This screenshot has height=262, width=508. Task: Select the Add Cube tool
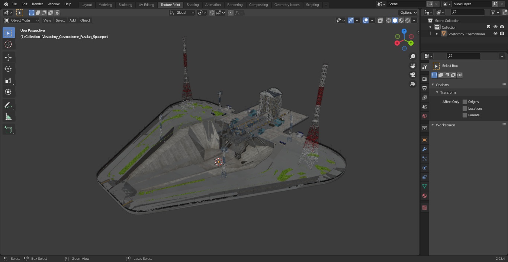(x=8, y=130)
